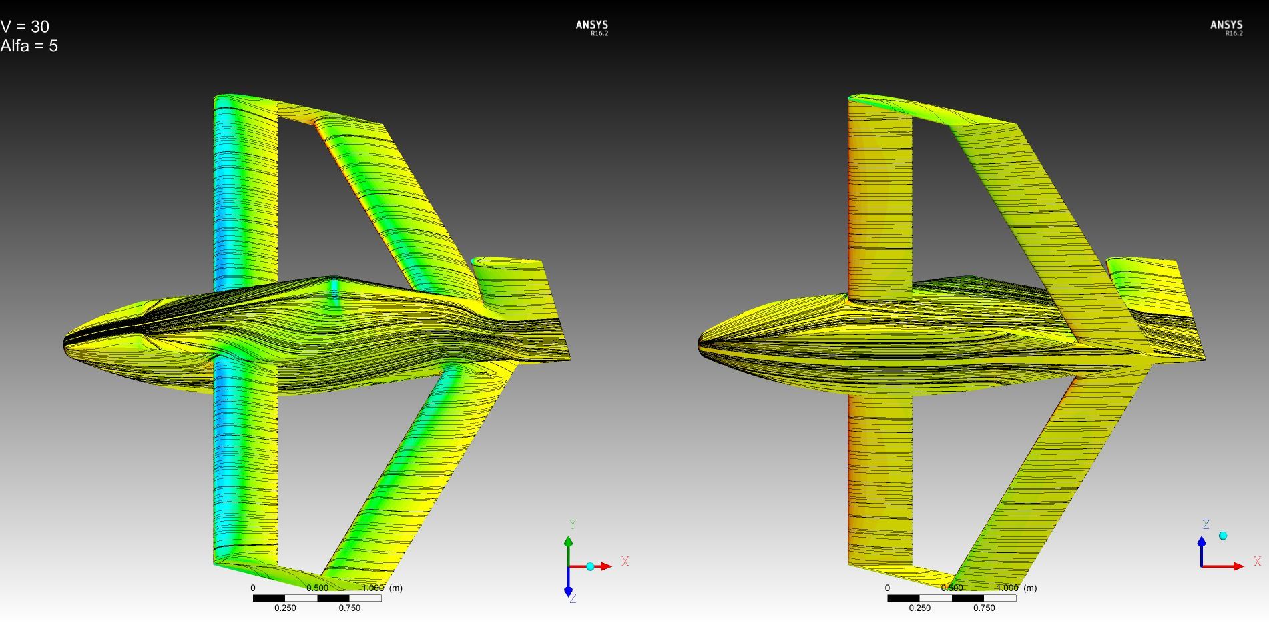
Task: Pick the upper orange front wing, right view
Action: click(x=879, y=200)
